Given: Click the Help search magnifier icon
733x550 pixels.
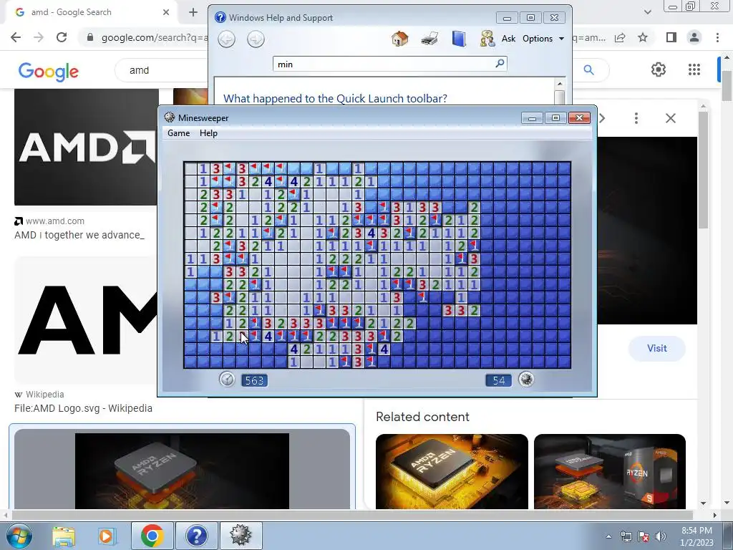Looking at the screenshot, I should tap(500, 63).
